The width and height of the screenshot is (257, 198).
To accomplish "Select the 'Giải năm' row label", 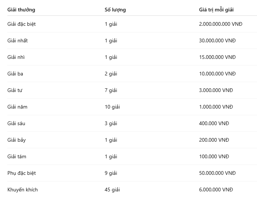I will 17,107.
